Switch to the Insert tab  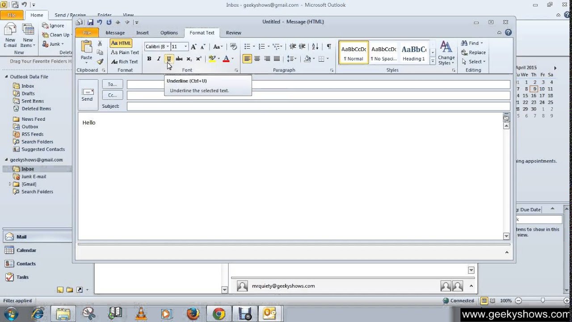coord(143,33)
